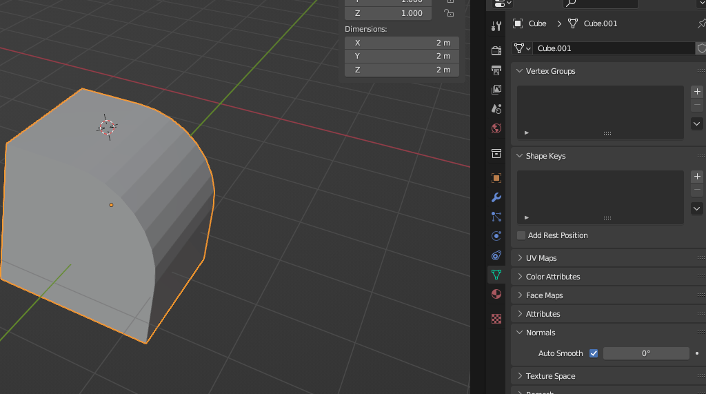The image size is (706, 394).
Task: Collapse the Shape Keys panel
Action: click(519, 155)
